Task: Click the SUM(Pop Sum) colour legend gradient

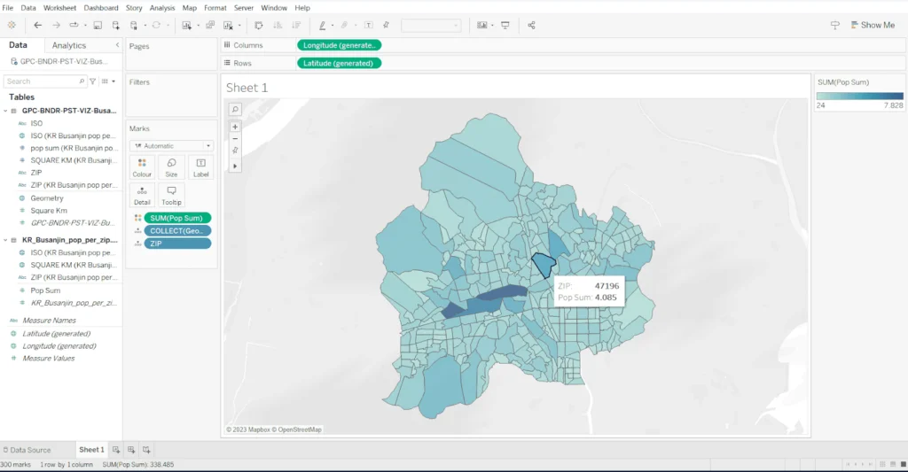Action: 859,96
